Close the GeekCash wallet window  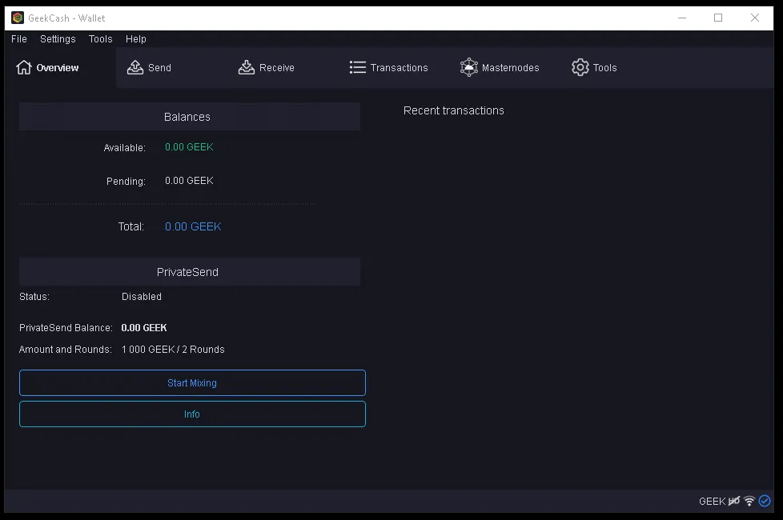754,18
